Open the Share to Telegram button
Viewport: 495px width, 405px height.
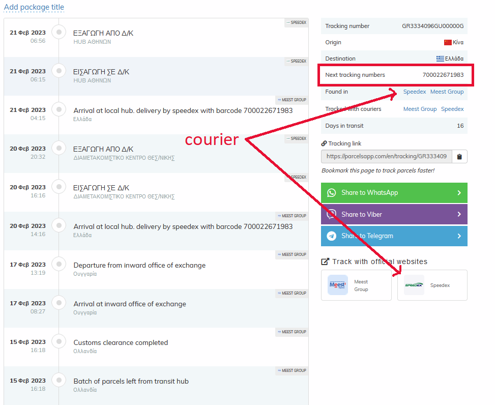pos(394,236)
